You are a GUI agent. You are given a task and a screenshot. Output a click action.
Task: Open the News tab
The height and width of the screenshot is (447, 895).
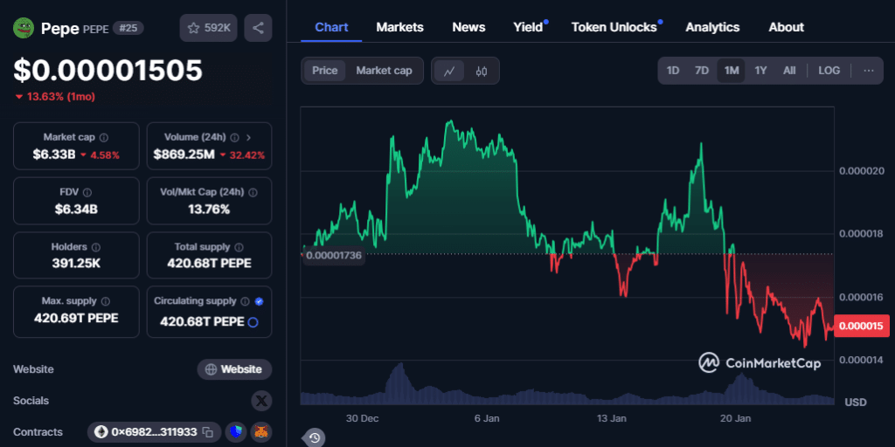(x=468, y=27)
